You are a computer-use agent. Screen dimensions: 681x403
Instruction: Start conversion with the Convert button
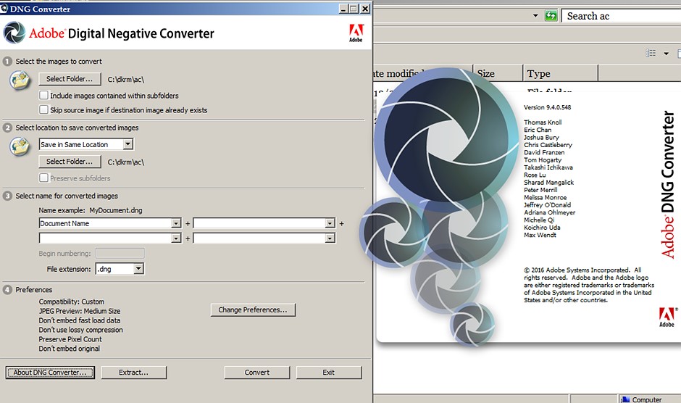[257, 373]
